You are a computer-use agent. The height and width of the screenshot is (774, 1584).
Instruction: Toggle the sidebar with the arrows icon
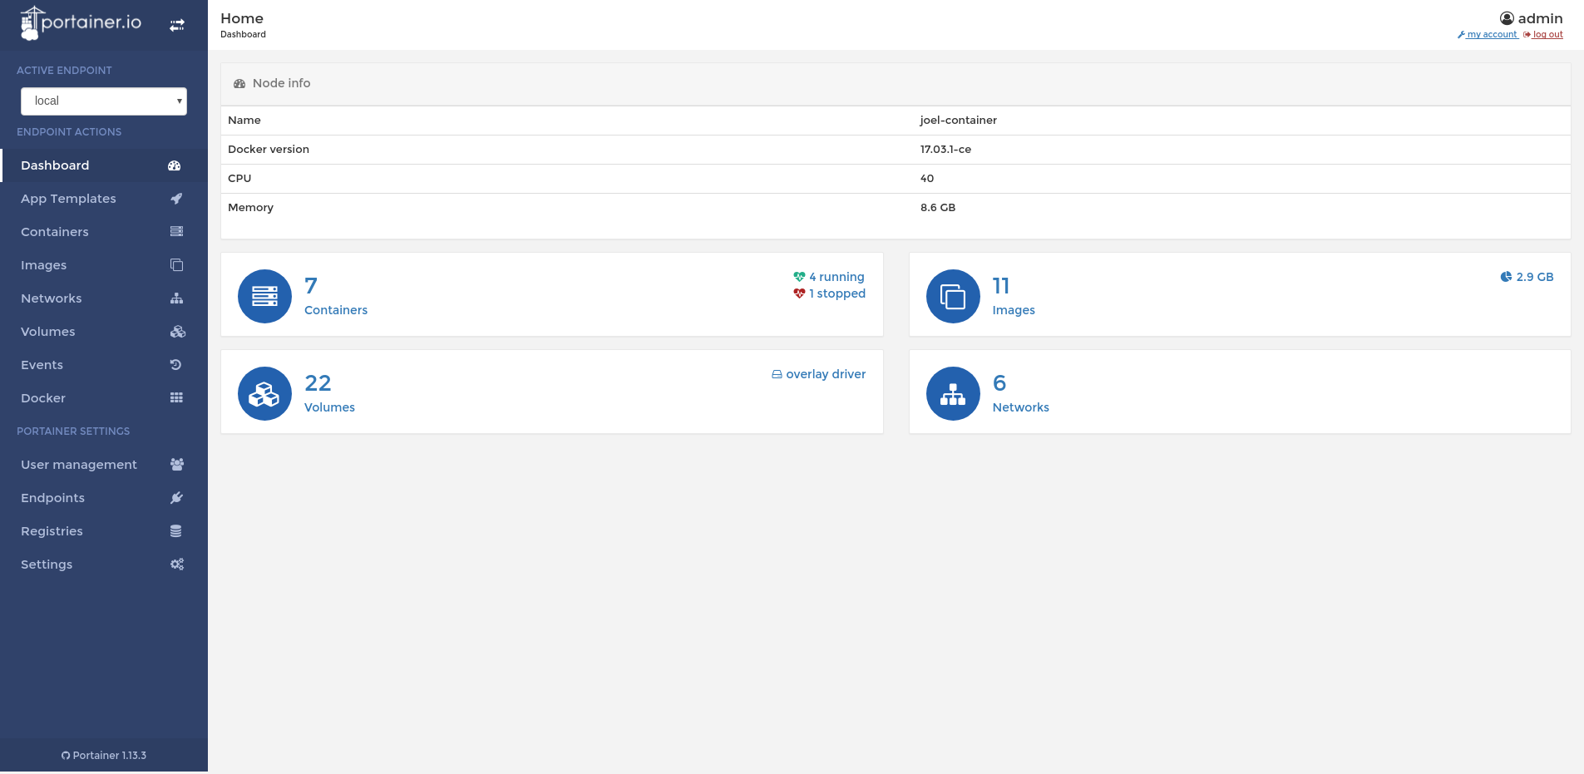pyautogui.click(x=177, y=26)
